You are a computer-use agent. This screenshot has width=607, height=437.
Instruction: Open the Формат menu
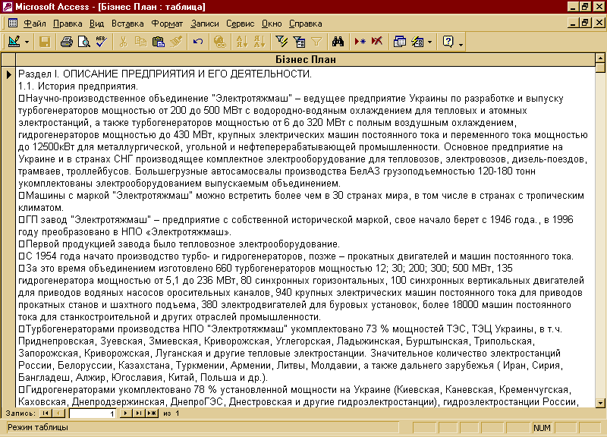167,24
